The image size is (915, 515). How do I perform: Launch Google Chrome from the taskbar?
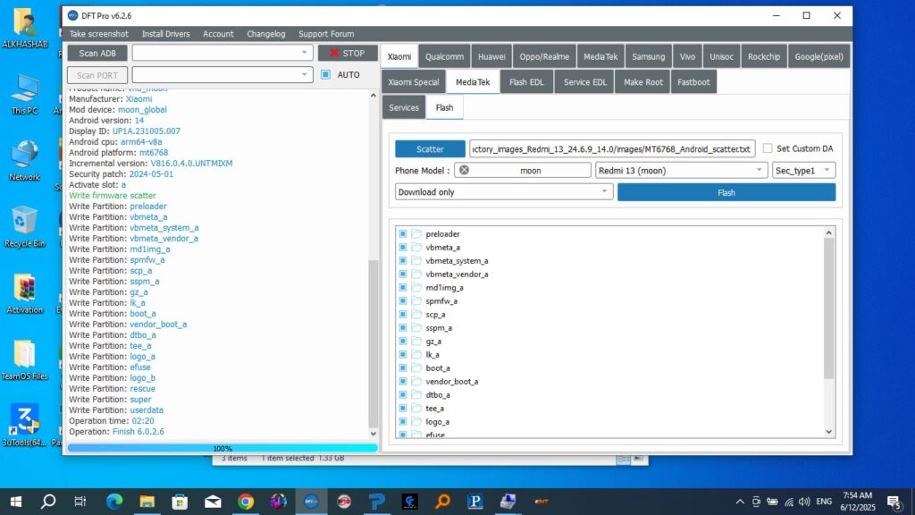tap(246, 502)
